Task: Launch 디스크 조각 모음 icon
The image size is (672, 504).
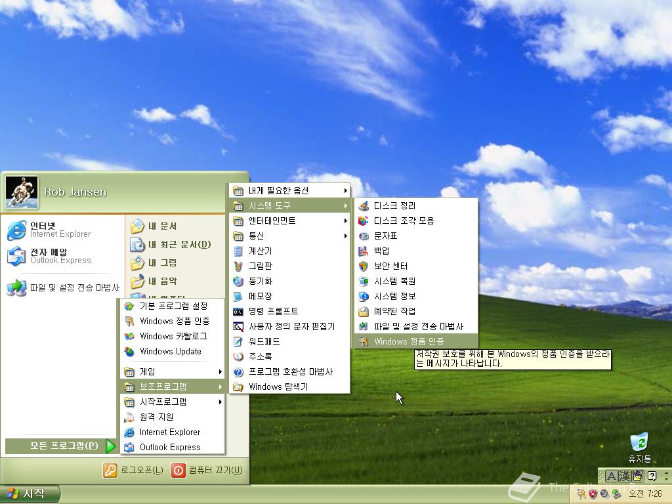Action: (364, 220)
